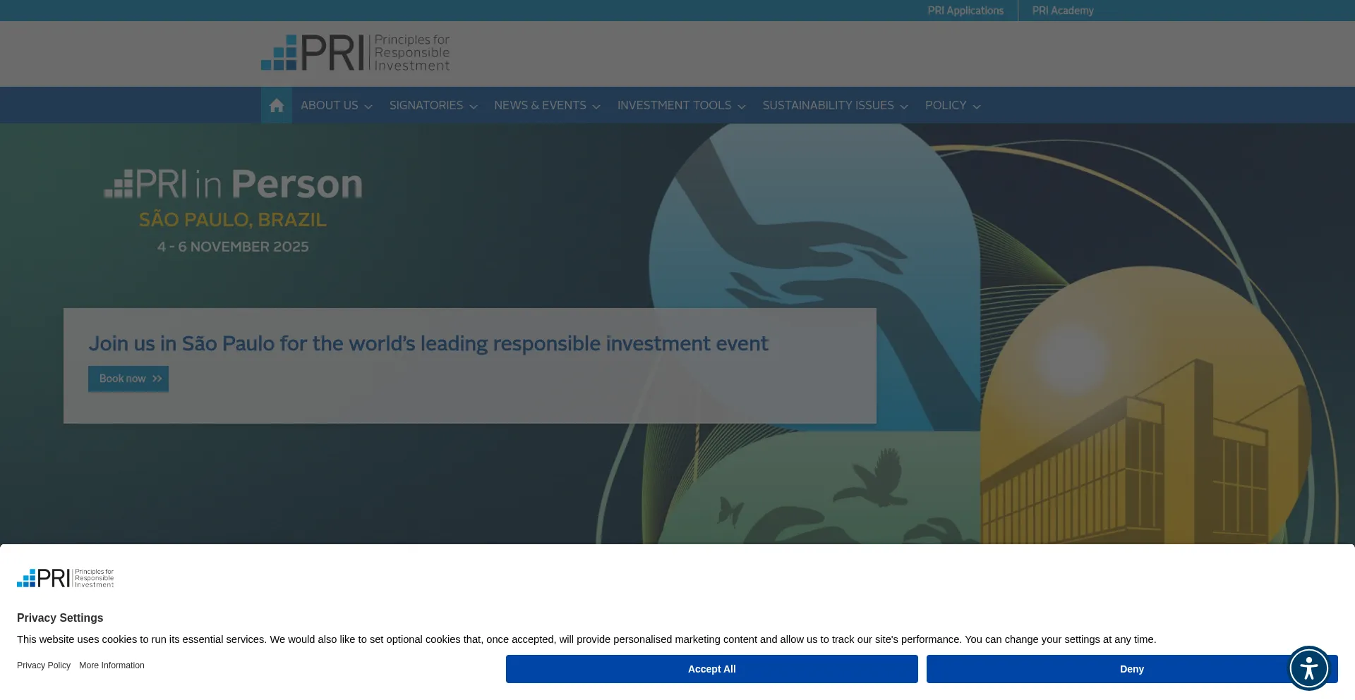The height and width of the screenshot is (700, 1355).
Task: Click the PRI in Person event logo
Action: (233, 185)
